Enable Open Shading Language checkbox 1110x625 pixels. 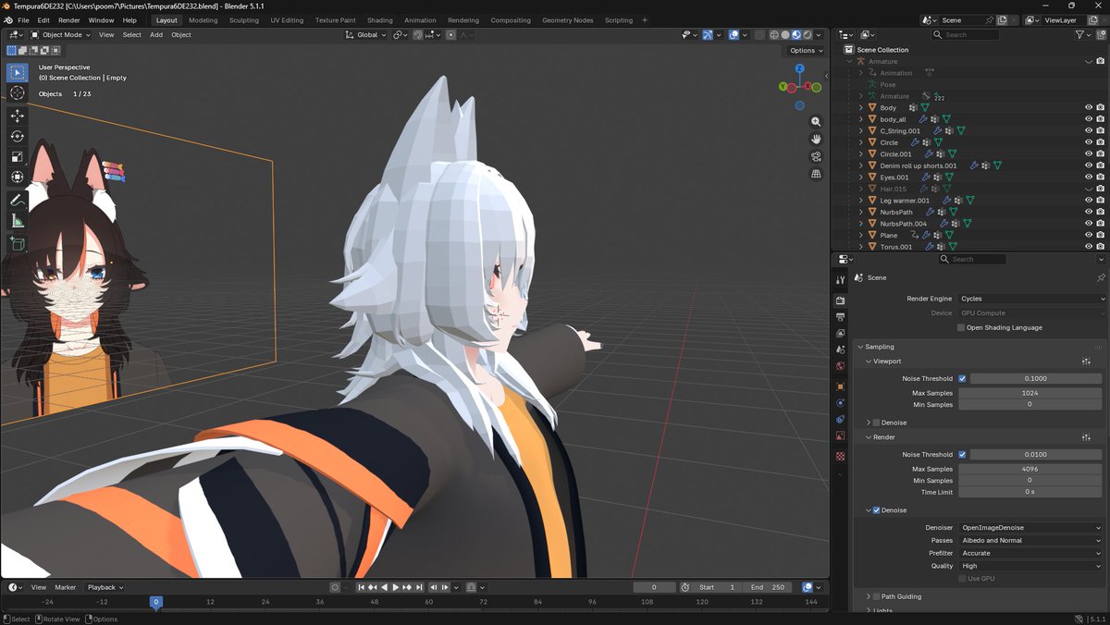pyautogui.click(x=961, y=327)
